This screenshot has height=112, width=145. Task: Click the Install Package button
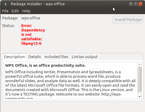pos(128,20)
